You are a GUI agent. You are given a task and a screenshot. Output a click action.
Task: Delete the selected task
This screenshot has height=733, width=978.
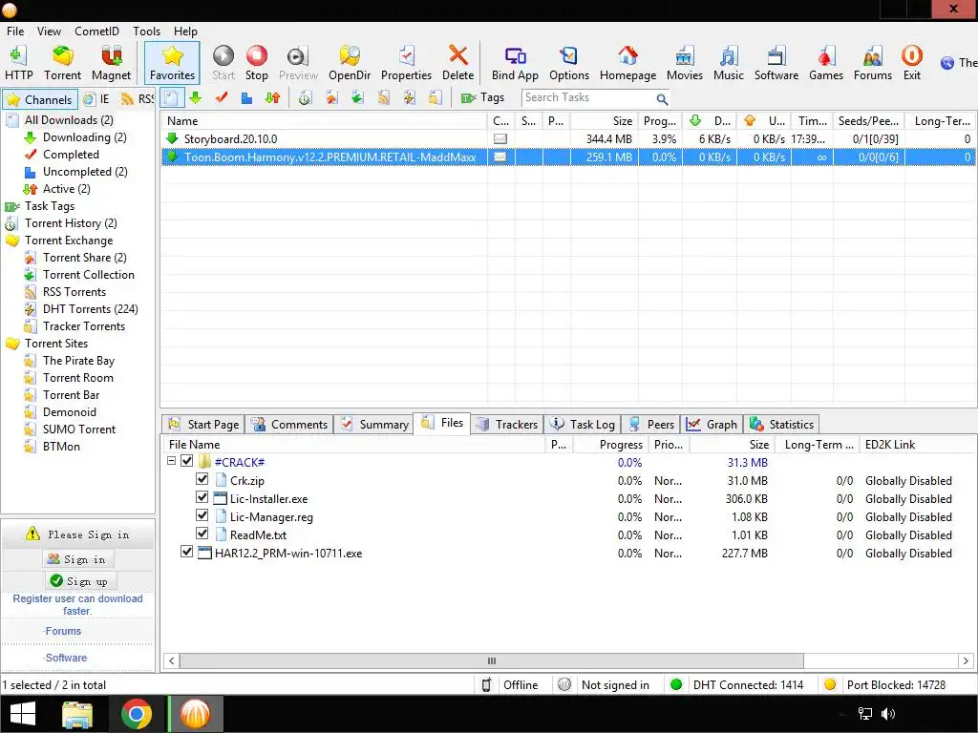pos(457,63)
